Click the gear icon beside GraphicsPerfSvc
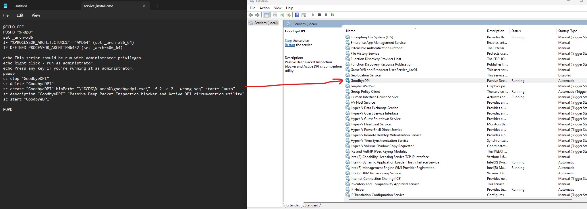 coord(347,86)
